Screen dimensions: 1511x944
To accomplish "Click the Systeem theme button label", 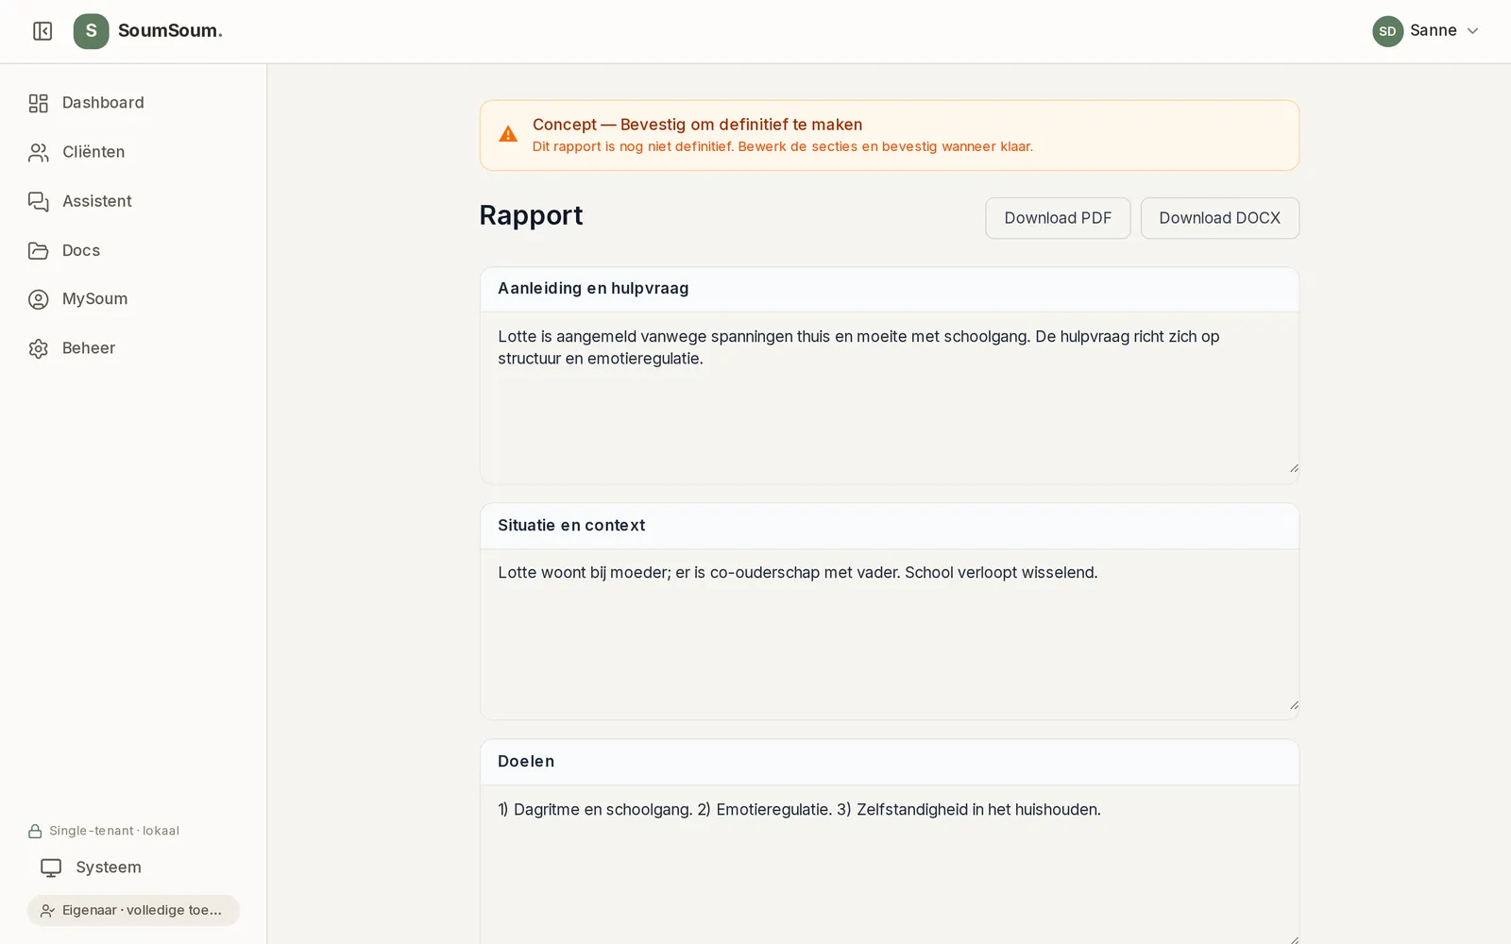I will tap(109, 868).
